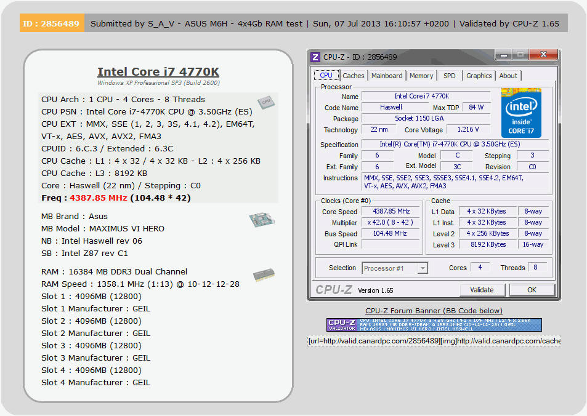Click the CPU-Z Validator banner image
587x416 pixels.
(x=434, y=325)
